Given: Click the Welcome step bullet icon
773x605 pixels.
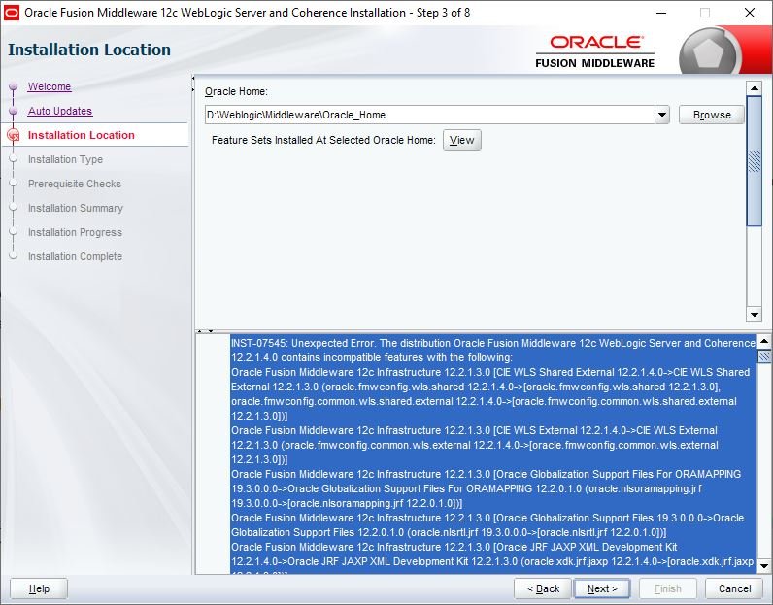Looking at the screenshot, I should pos(14,86).
